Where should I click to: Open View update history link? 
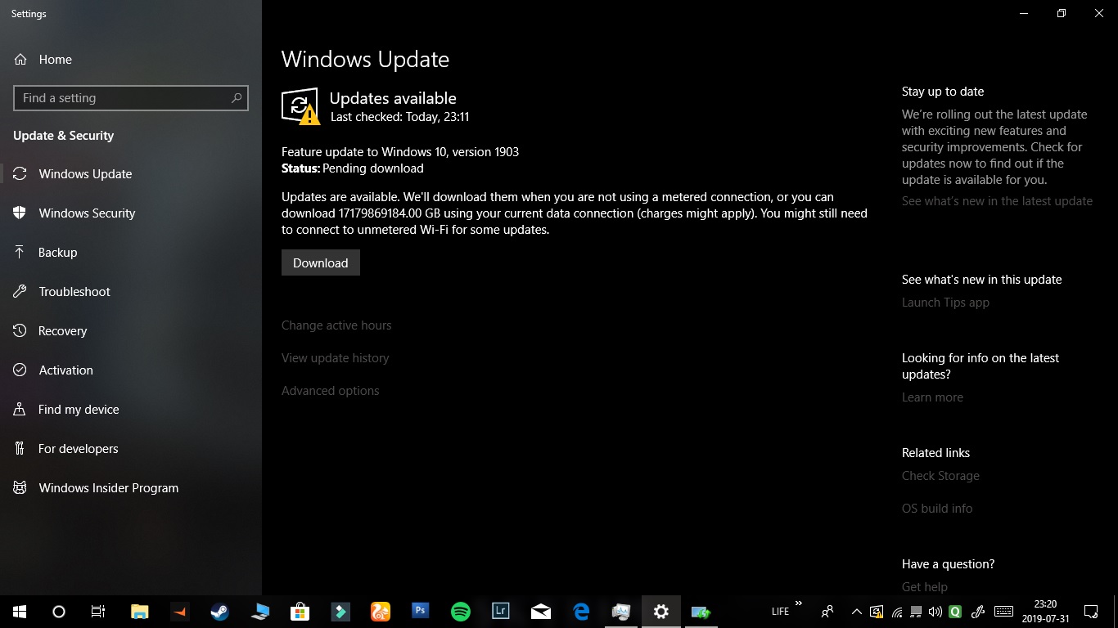tap(335, 358)
